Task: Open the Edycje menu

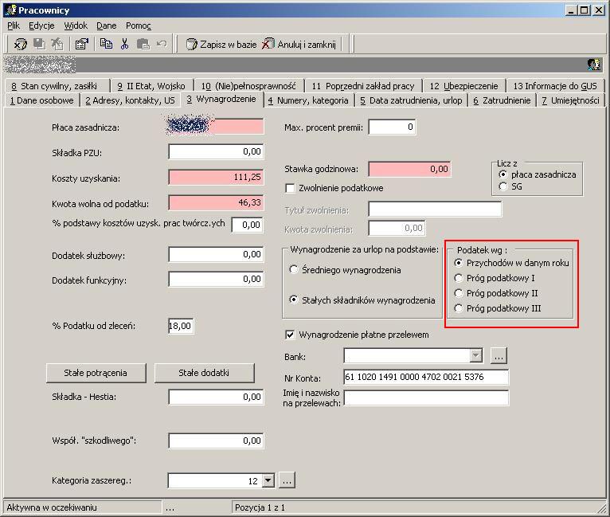Action: pos(41,25)
